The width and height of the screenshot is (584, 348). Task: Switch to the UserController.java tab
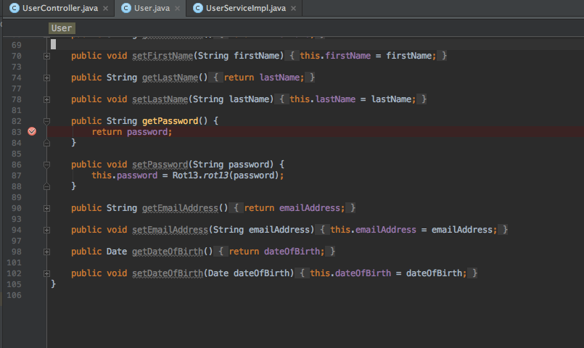coord(59,8)
